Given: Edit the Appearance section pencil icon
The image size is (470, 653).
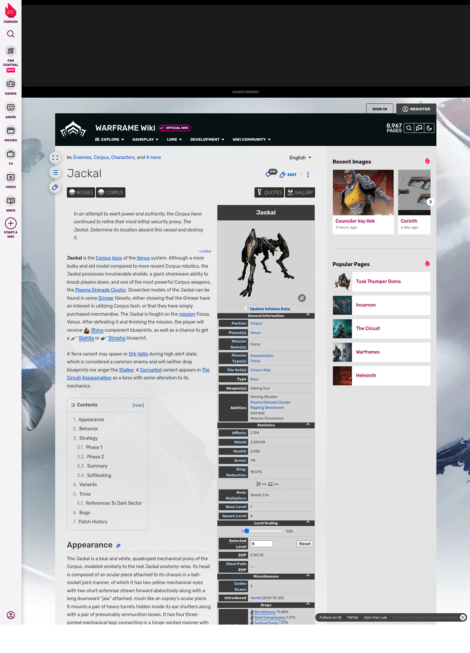Looking at the screenshot, I should click(118, 546).
